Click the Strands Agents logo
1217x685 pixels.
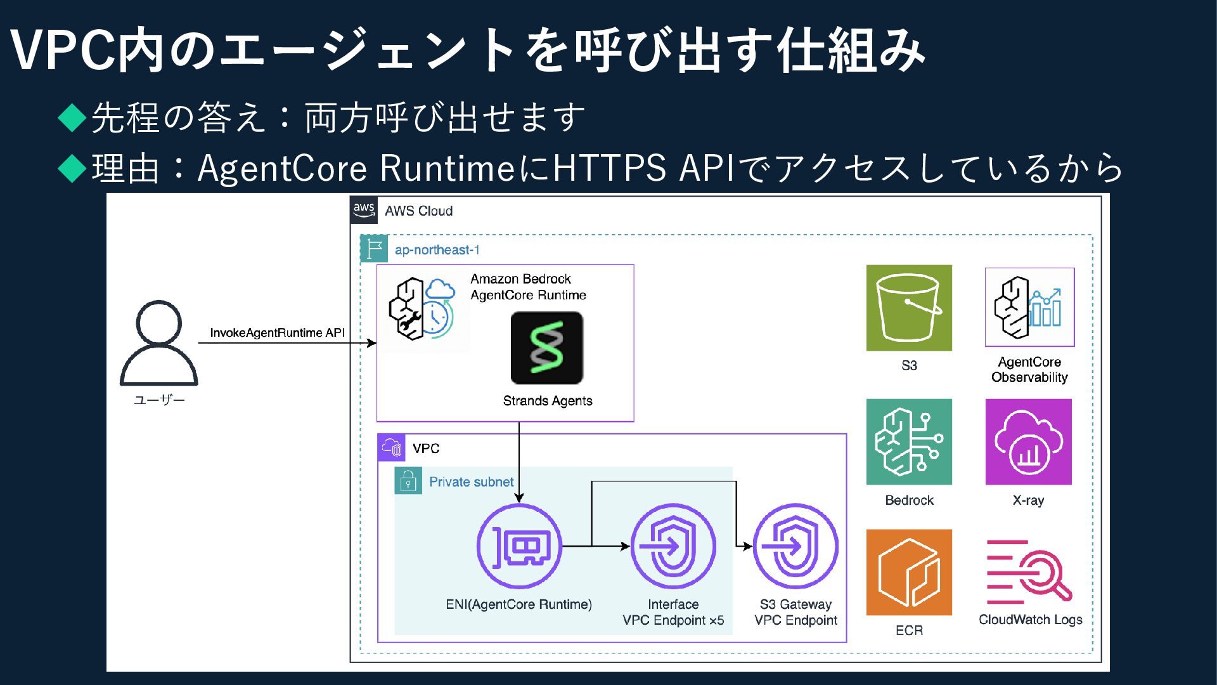(x=546, y=348)
